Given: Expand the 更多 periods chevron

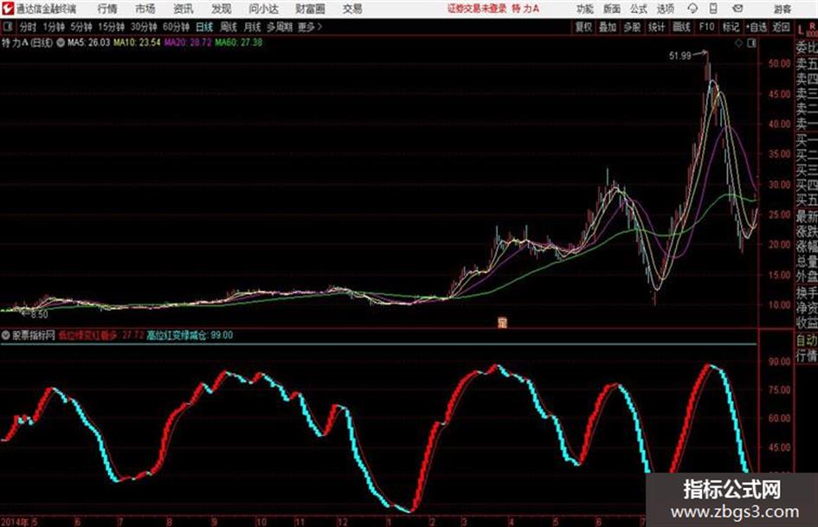Looking at the screenshot, I should tap(310, 27).
